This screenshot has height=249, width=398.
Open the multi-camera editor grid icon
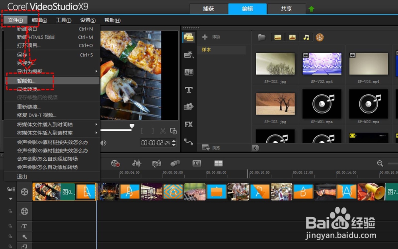coord(218,163)
